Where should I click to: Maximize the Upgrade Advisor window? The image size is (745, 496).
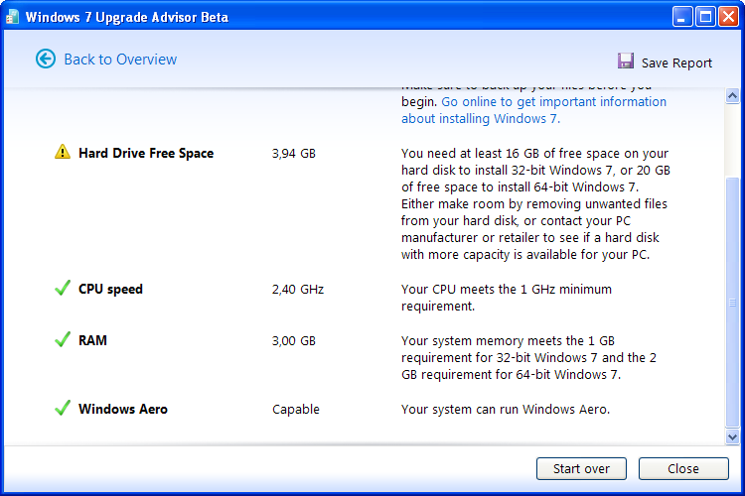(x=705, y=17)
